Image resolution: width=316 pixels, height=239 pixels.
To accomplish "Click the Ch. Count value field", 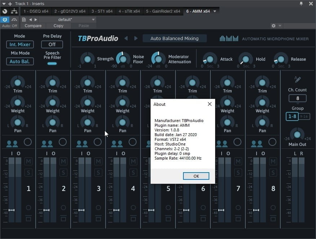I will tap(297, 98).
